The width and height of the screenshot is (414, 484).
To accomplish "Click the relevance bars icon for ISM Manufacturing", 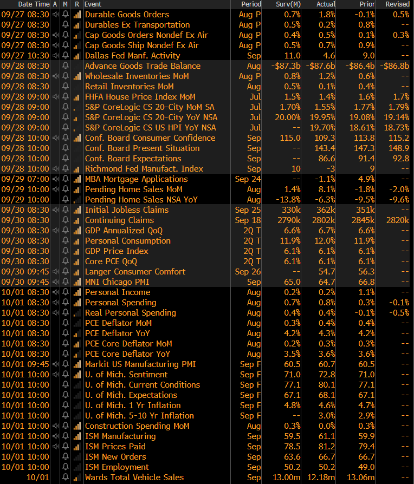I will click(76, 436).
